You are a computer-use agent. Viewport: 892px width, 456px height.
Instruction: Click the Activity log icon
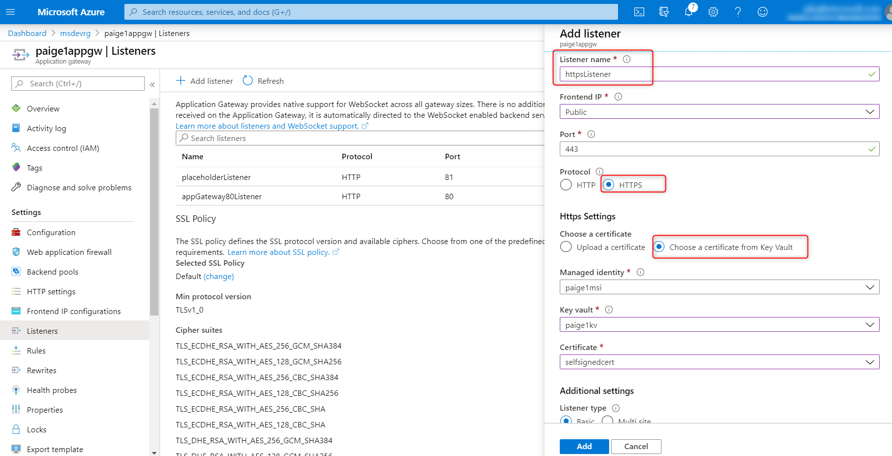click(x=16, y=128)
